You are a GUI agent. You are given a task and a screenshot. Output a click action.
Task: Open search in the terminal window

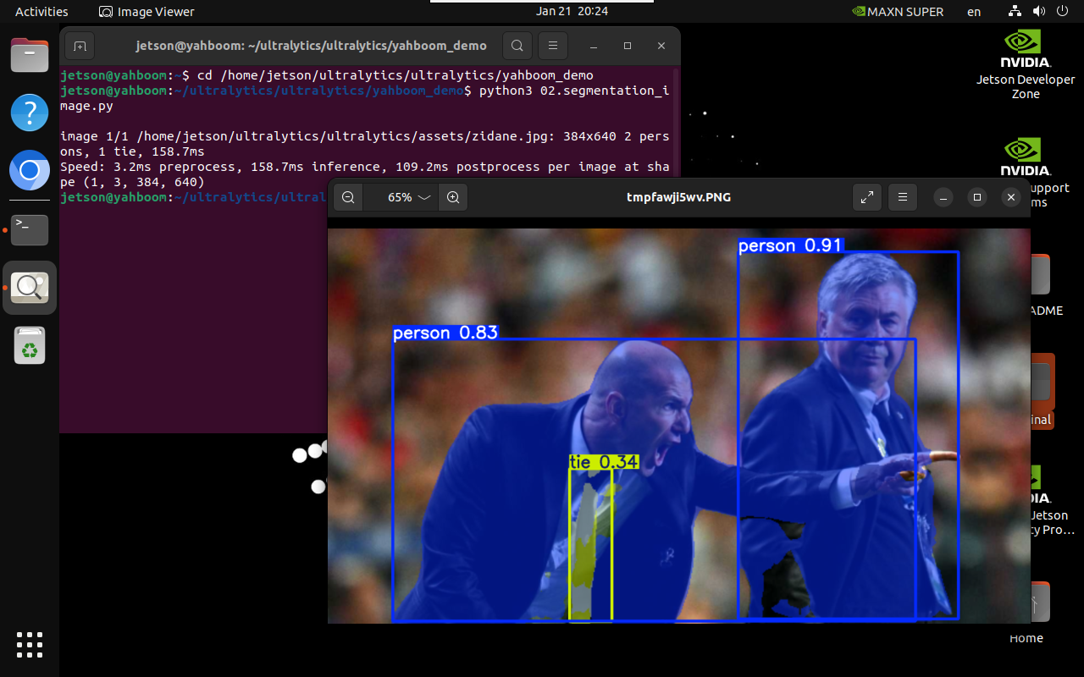[517, 46]
